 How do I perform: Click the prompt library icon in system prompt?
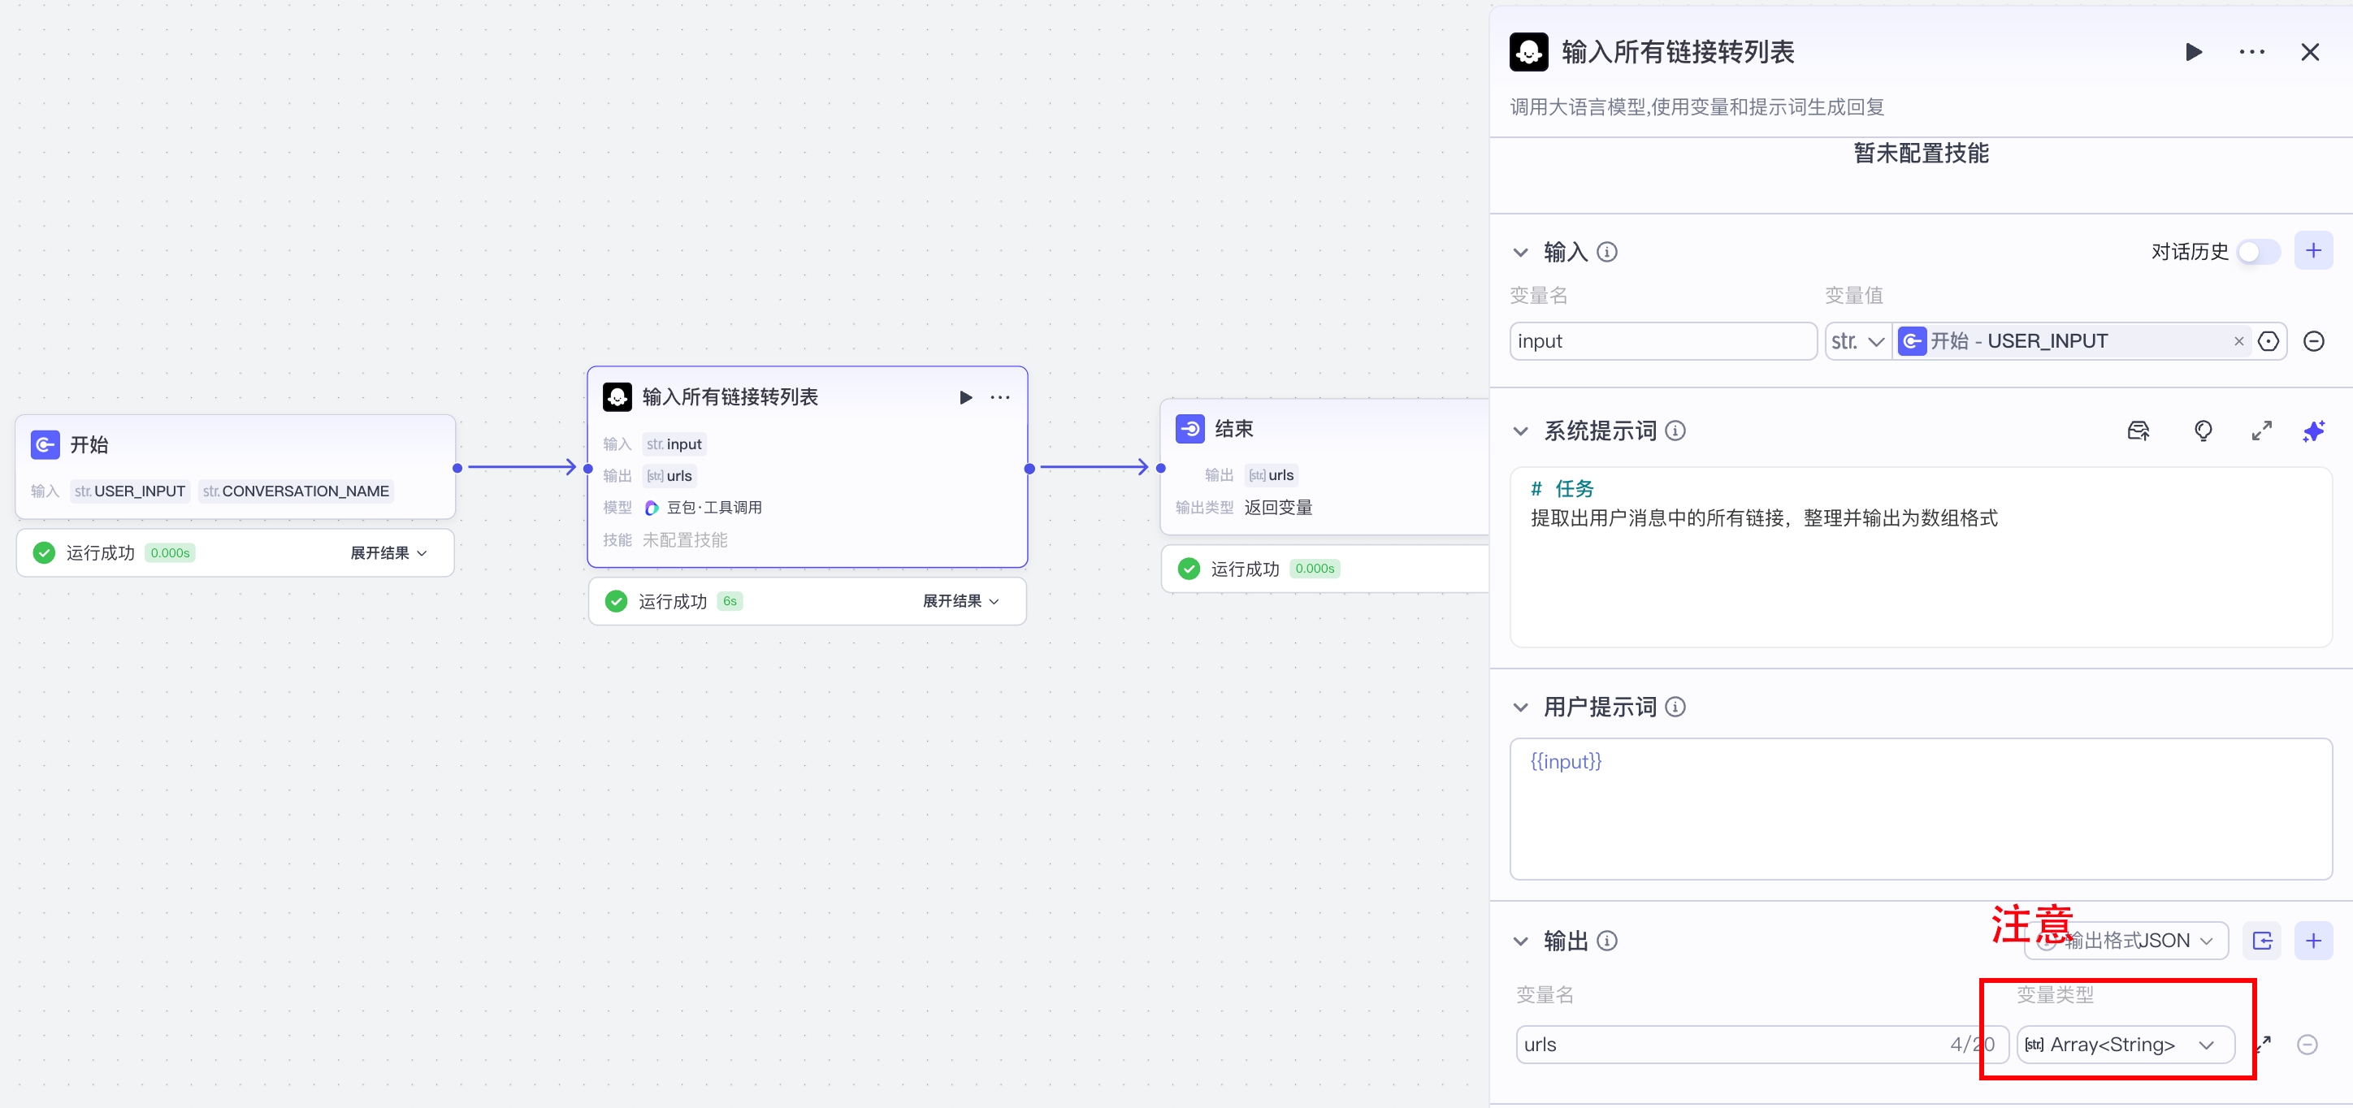coord(2138,431)
